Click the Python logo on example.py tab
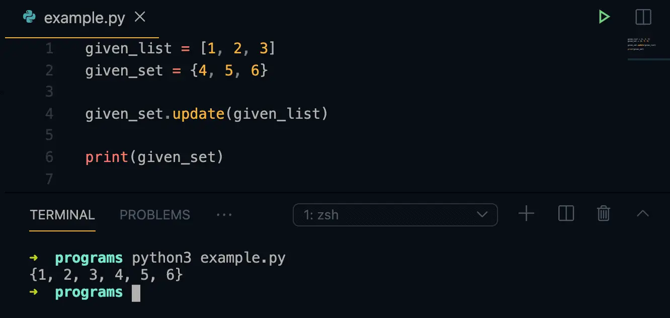670x318 pixels. (x=30, y=17)
